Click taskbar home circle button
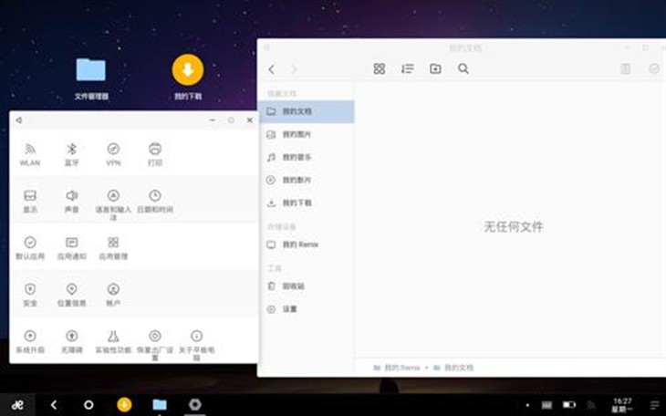This screenshot has width=666, height=416. point(88,405)
